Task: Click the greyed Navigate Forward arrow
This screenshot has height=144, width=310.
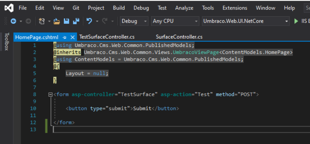Action: pyautogui.click(x=28, y=21)
